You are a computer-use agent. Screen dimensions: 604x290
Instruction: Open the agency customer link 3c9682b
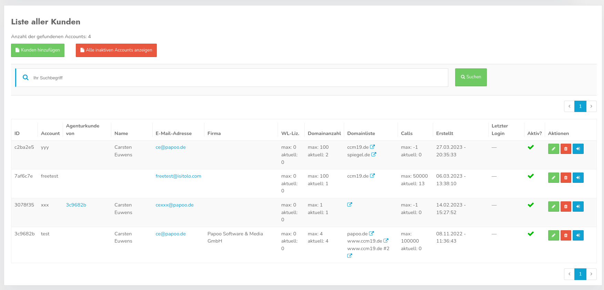76,205
